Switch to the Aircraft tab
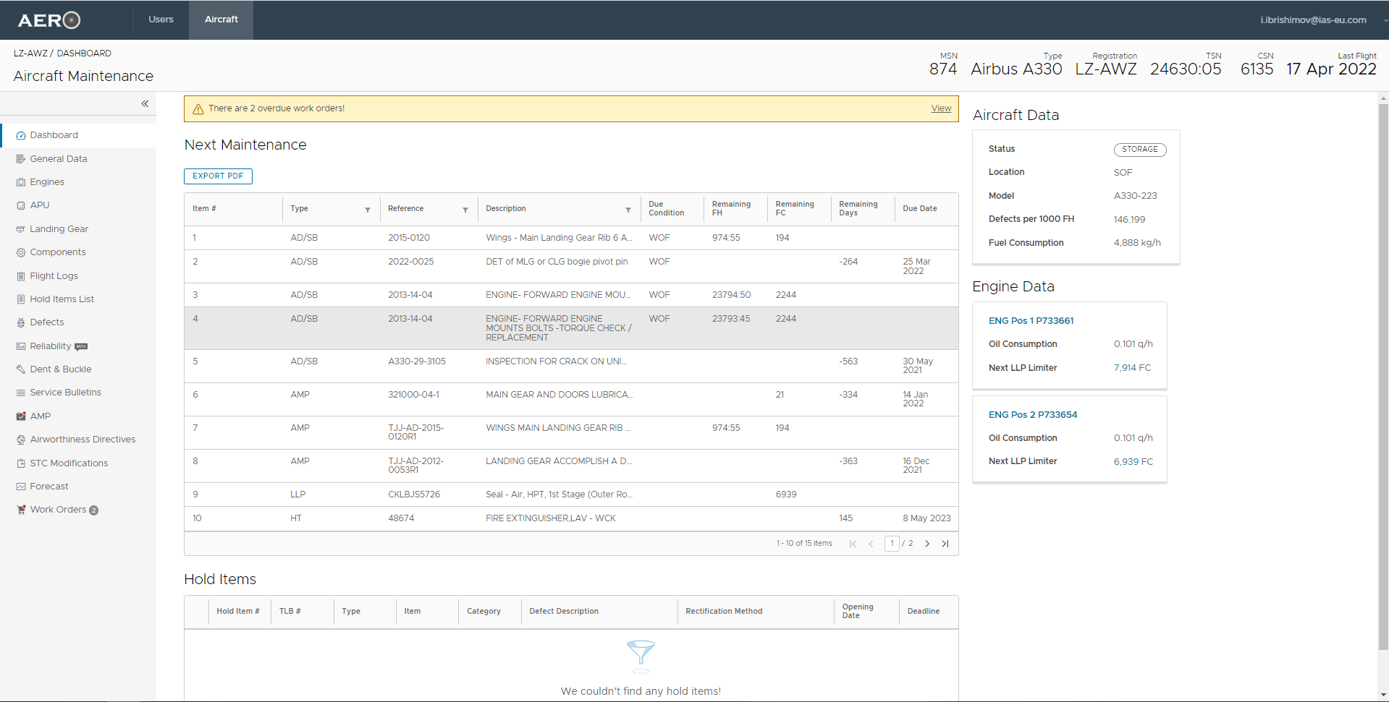Screen dimensions: 1389x702 221,20
